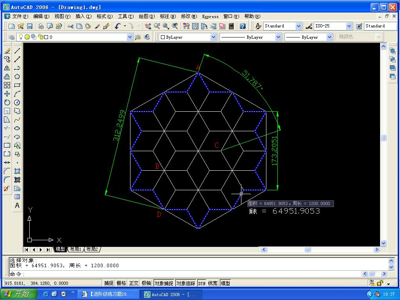
Task: Open the ISO-25 dimension style dropdown
Action: [349, 26]
